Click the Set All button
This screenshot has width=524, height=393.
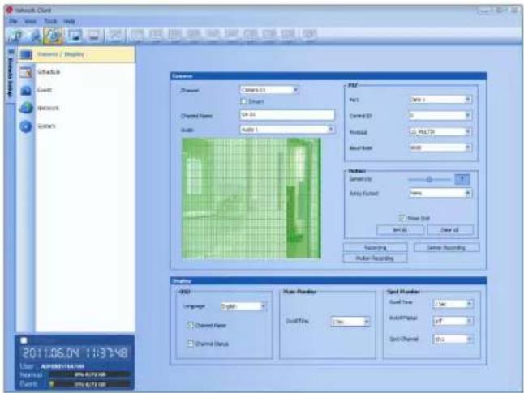tap(400, 230)
